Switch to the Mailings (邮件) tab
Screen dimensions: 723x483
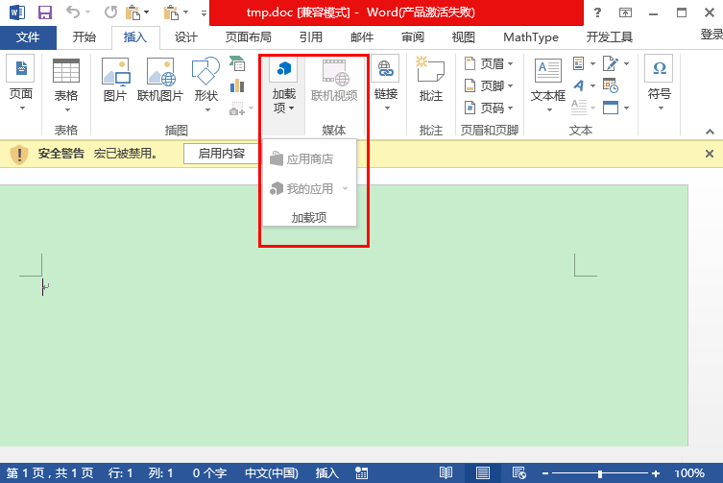362,37
